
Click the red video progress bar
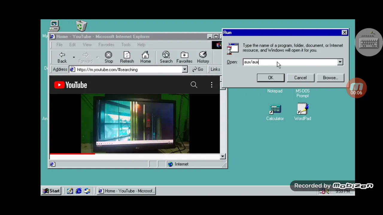72,154
